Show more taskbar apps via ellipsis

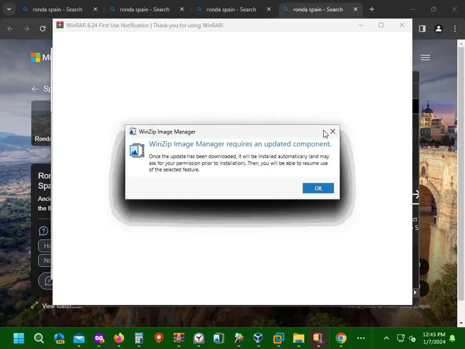(x=361, y=338)
